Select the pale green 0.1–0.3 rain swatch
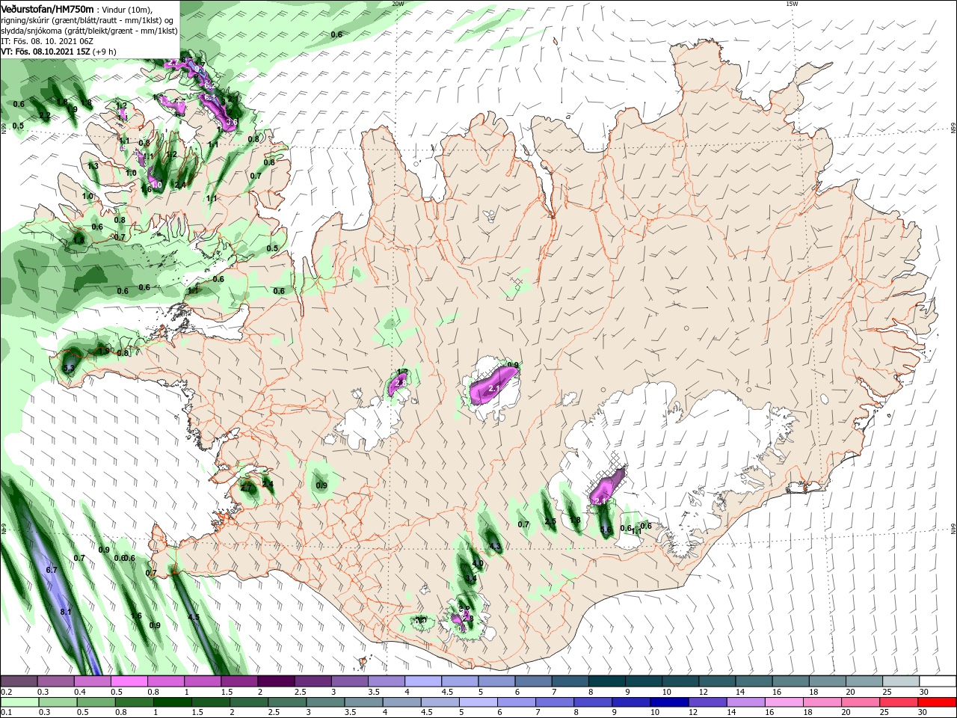The height and width of the screenshot is (718, 957). tap(20, 702)
